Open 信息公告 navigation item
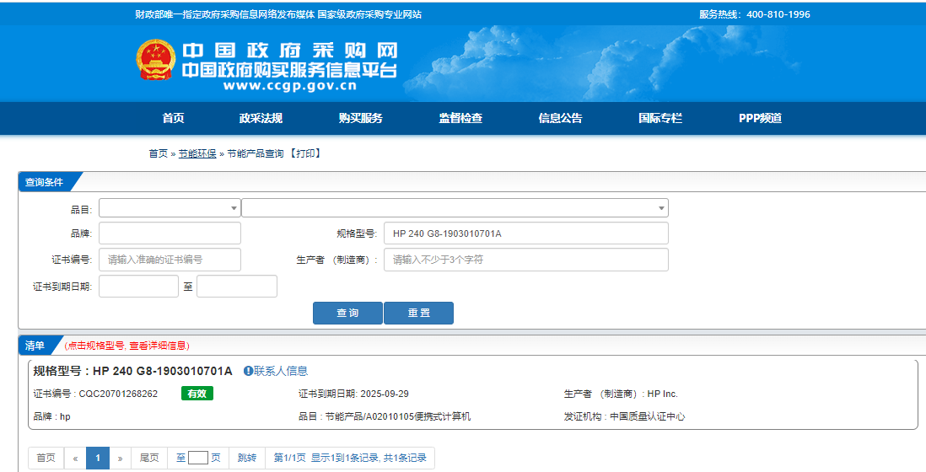 coord(560,118)
